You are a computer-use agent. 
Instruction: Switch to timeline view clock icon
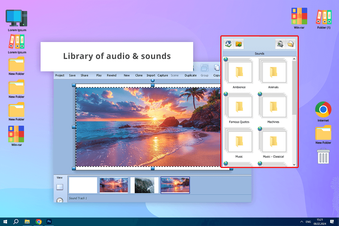pyautogui.click(x=60, y=200)
